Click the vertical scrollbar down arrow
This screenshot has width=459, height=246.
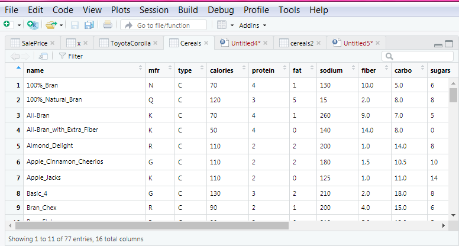pos(453,215)
